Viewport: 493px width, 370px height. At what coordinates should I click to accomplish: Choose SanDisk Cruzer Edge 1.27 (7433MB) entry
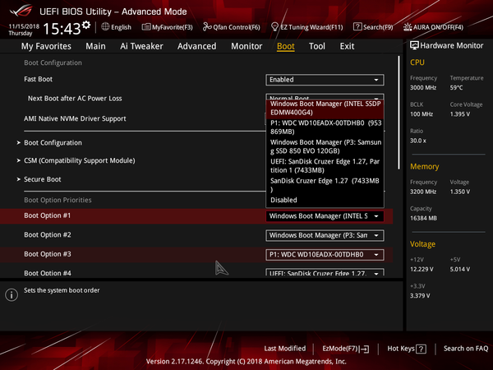(325, 185)
